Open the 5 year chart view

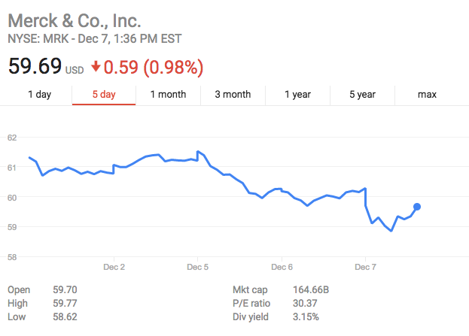pyautogui.click(x=362, y=95)
